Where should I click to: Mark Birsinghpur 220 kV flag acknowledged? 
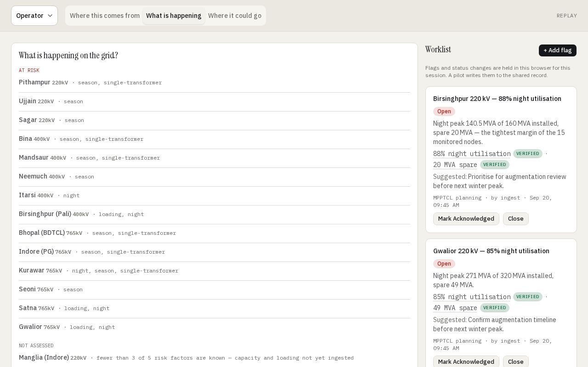tap(466, 219)
